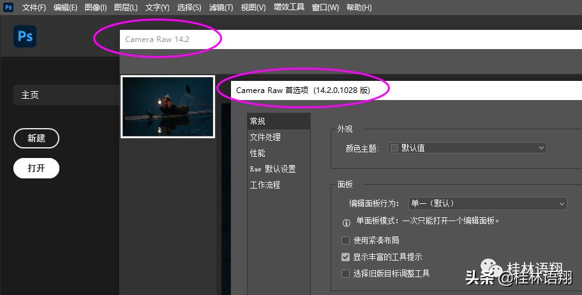Image resolution: width=582 pixels, height=295 pixels.
Task: Click the Camera Raw 14.2 window title
Action: 157,40
